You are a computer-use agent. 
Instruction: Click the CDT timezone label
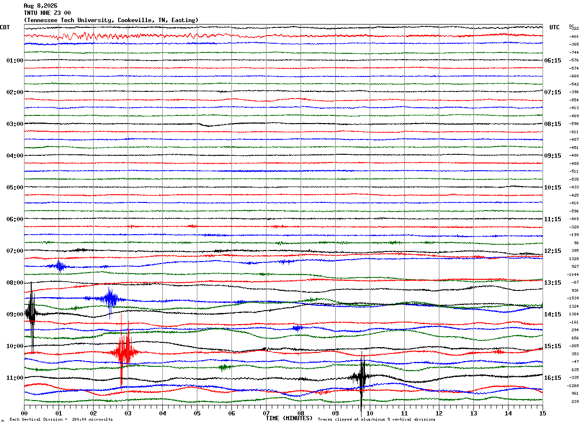[5, 27]
